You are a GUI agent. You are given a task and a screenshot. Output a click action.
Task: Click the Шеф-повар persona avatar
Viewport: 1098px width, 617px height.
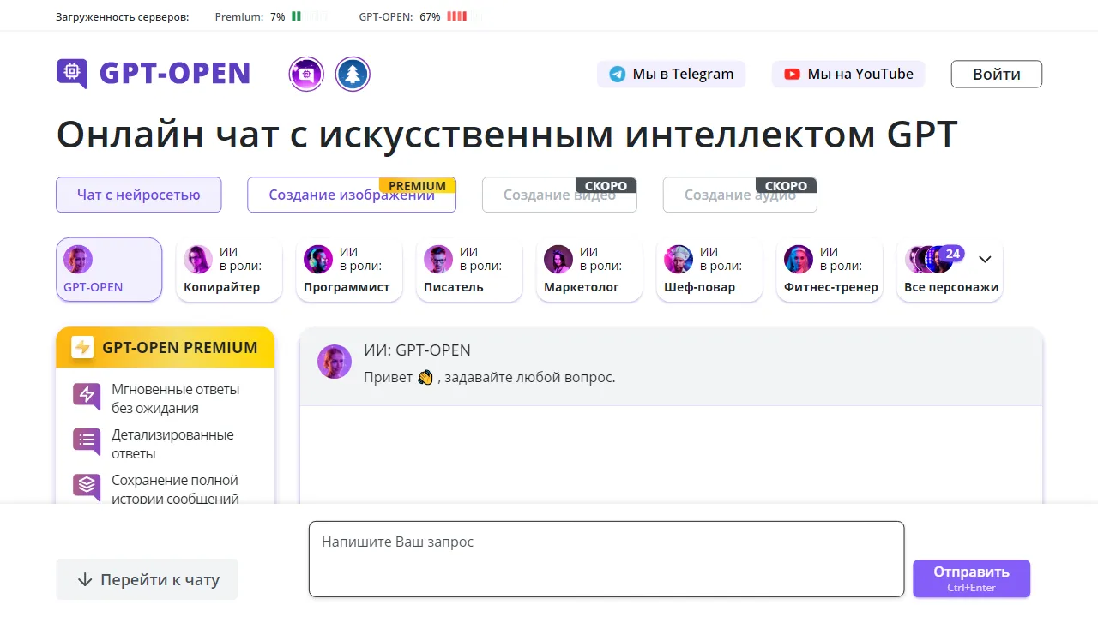[x=679, y=259]
